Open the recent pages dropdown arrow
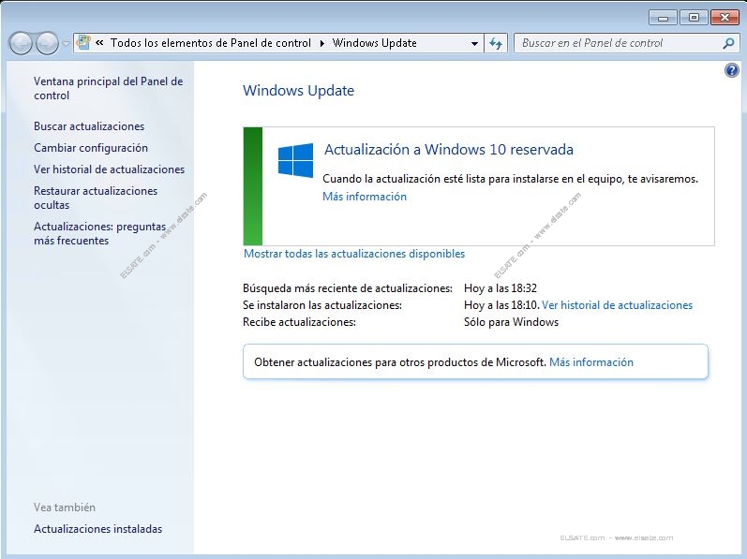Image resolution: width=747 pixels, height=559 pixels. (x=67, y=43)
